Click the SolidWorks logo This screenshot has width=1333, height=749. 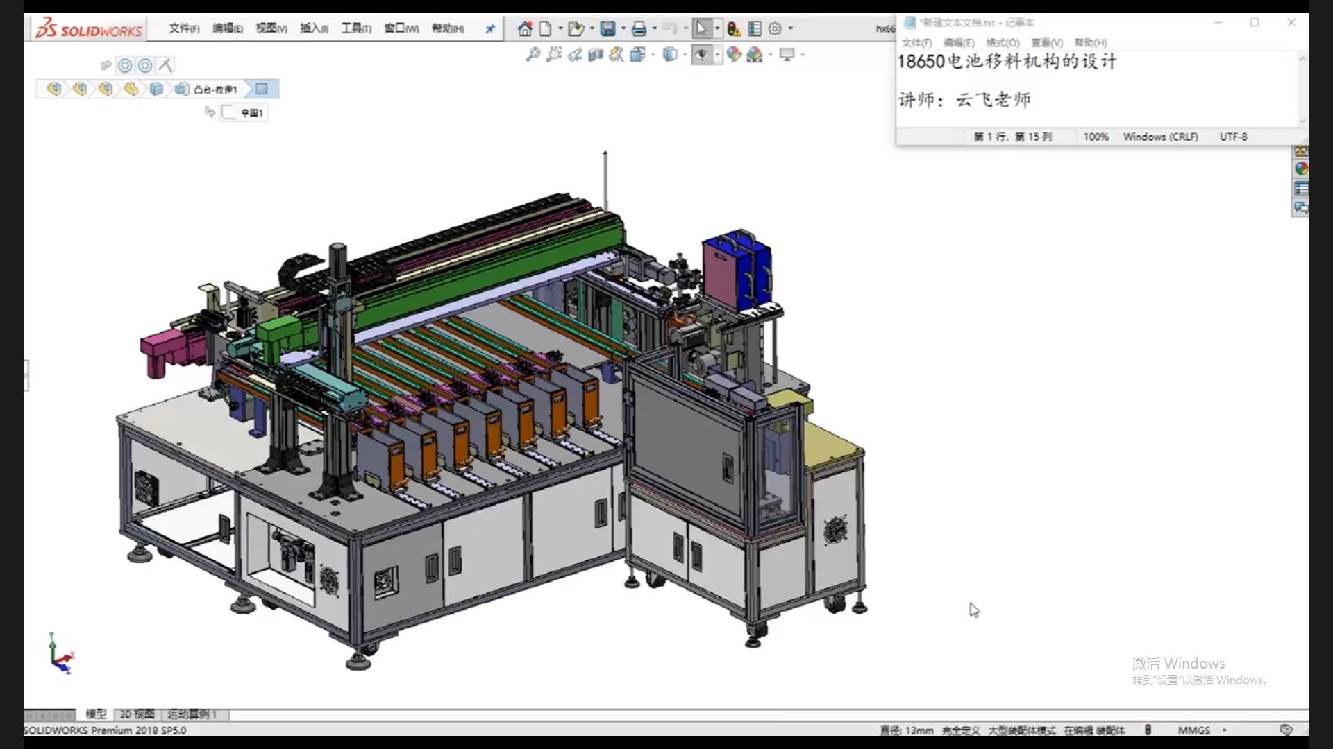pos(89,29)
